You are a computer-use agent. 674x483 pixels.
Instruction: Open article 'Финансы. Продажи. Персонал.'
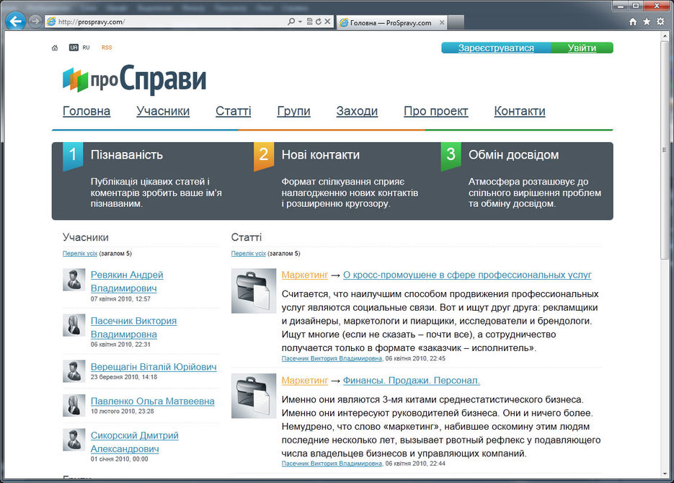click(x=412, y=381)
